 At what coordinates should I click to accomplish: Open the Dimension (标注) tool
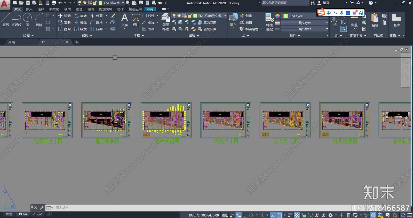pyautogui.click(x=136, y=20)
